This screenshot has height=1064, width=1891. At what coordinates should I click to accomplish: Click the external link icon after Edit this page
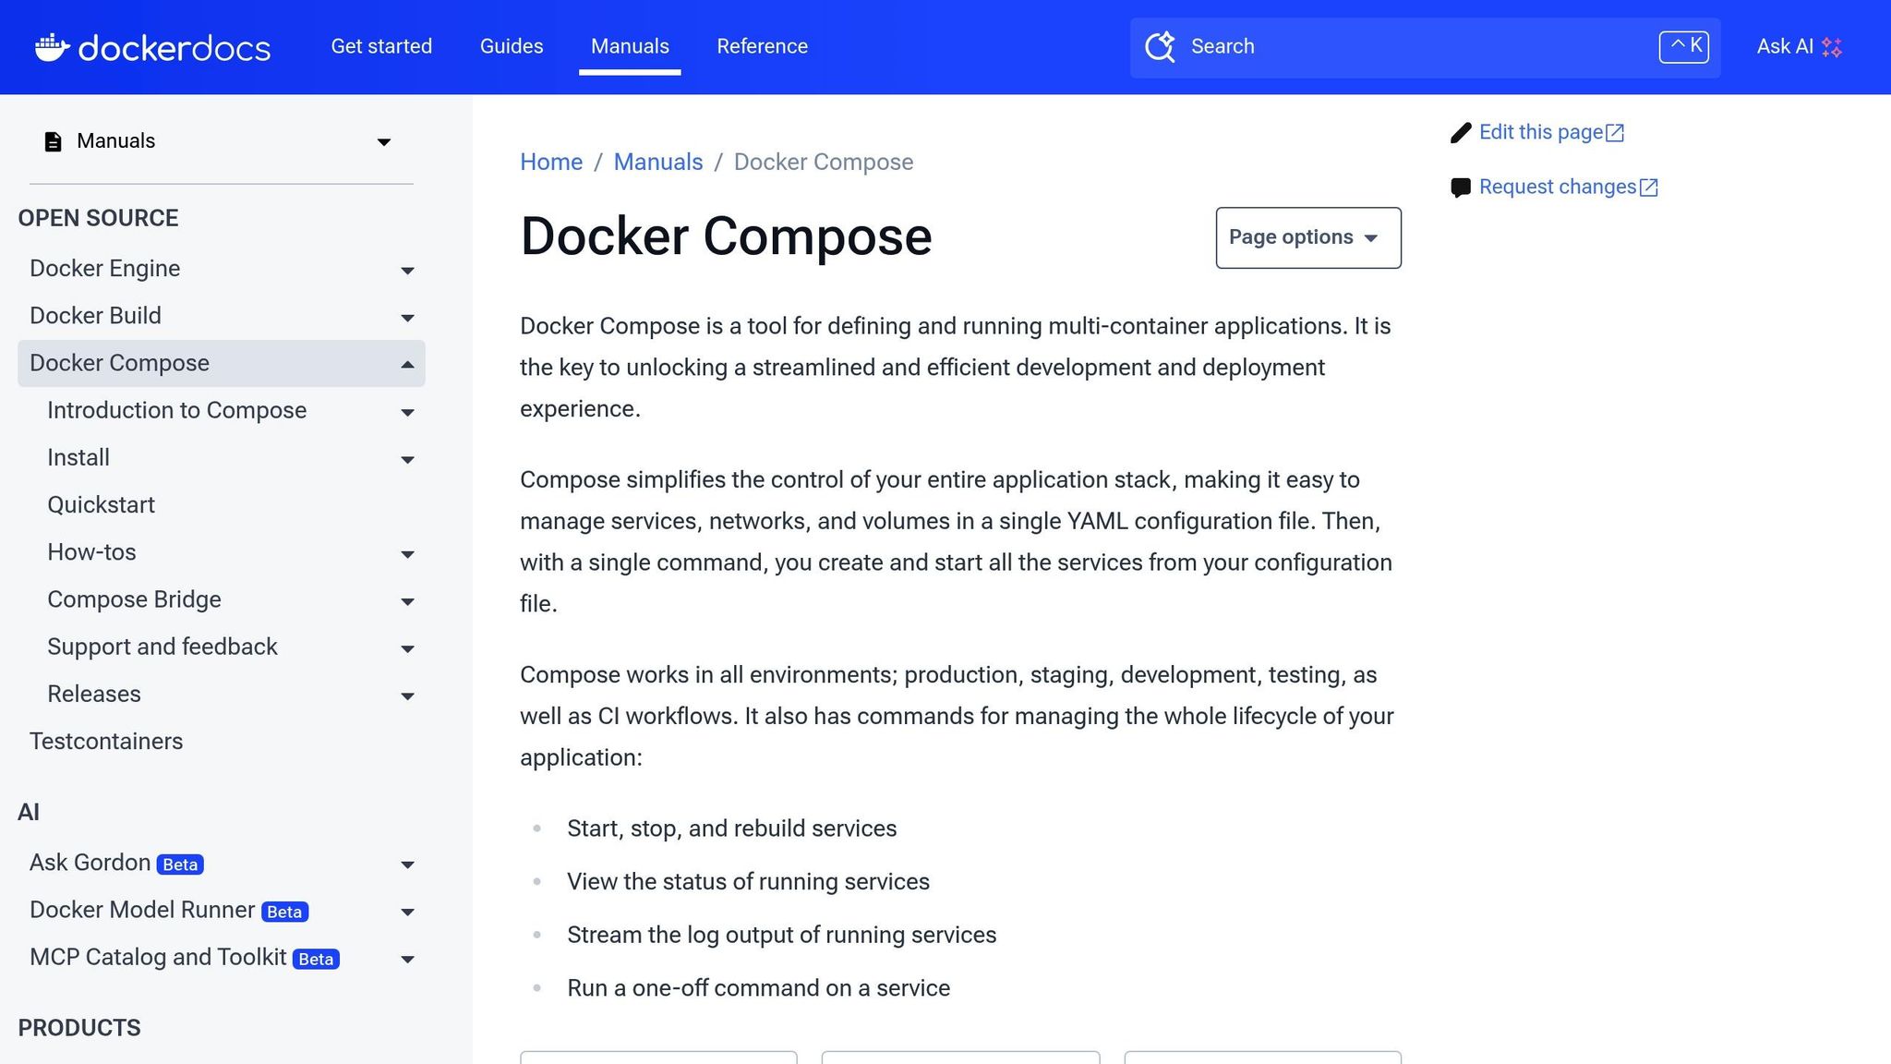tap(1615, 133)
